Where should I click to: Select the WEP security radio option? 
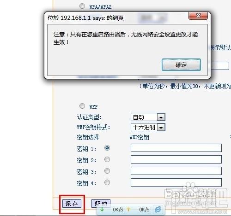82,106
